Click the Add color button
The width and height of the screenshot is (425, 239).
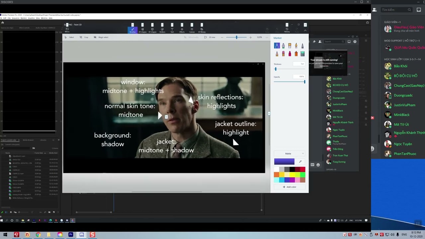(x=289, y=187)
